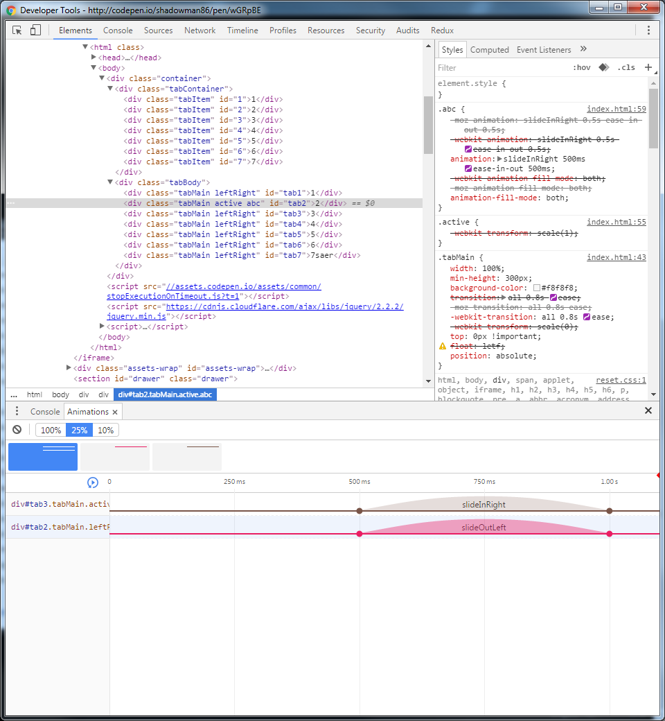Image resolution: width=665 pixels, height=721 pixels.
Task: Collapse the tabBody div node
Action: [x=110, y=182]
